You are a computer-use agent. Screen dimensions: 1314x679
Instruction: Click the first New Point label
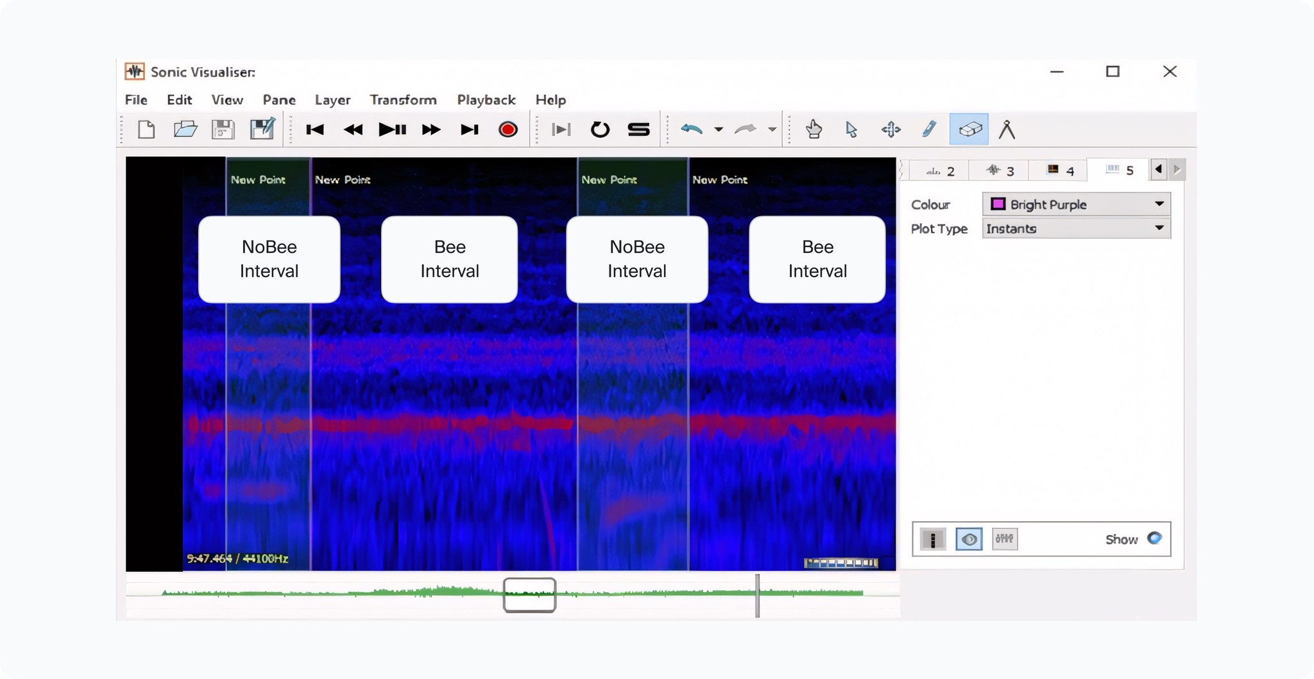258,180
